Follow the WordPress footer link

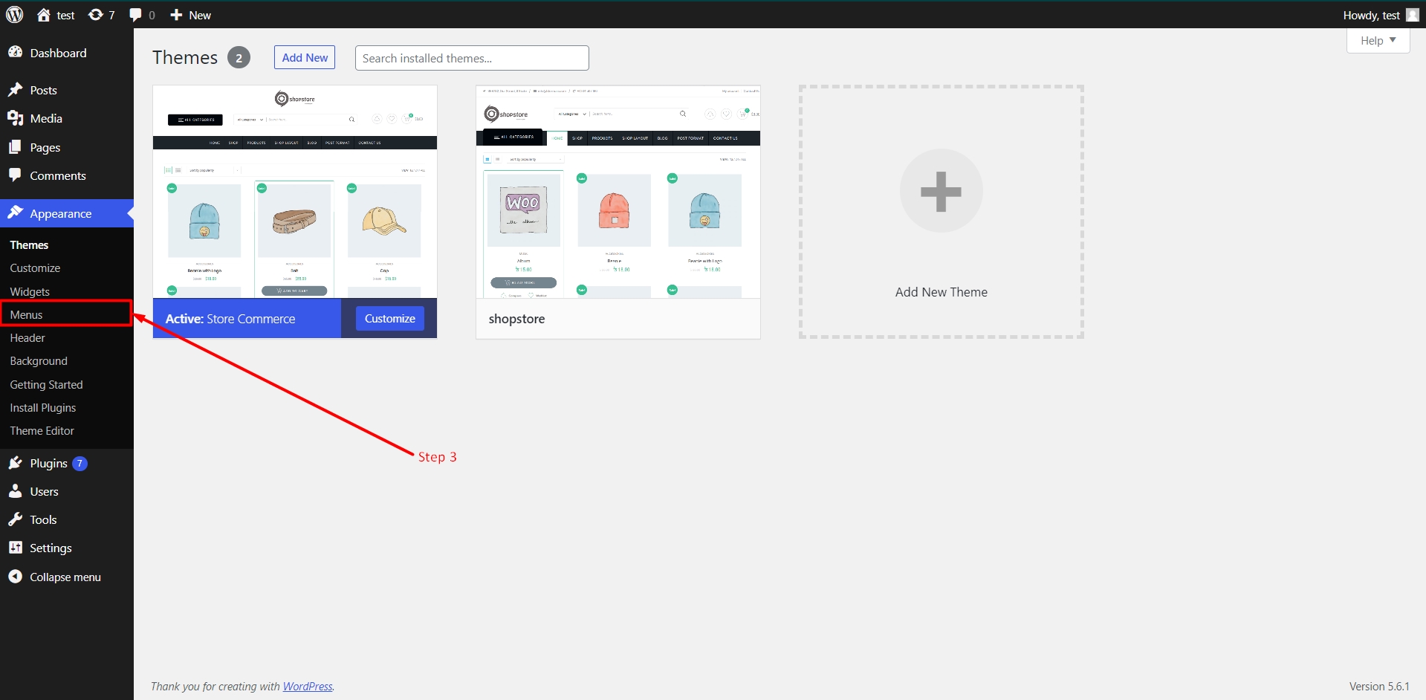(x=308, y=686)
